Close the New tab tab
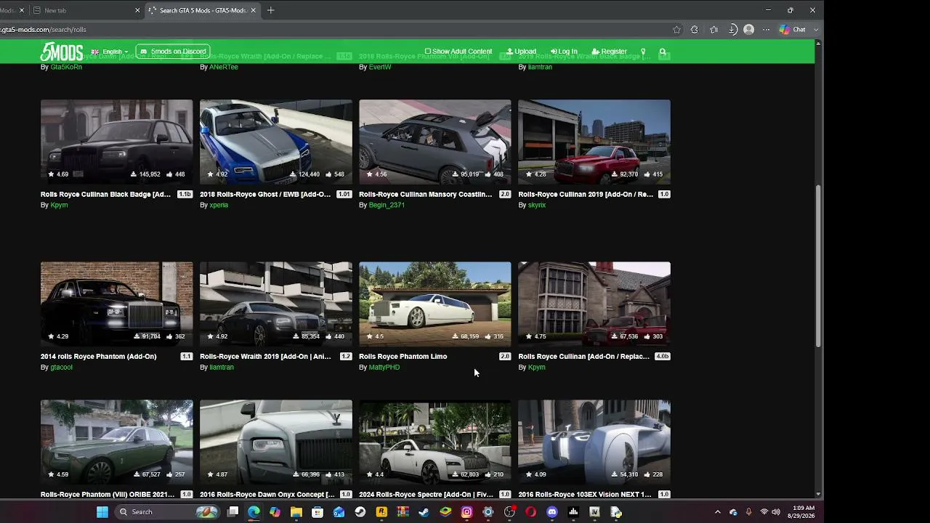 (x=137, y=10)
